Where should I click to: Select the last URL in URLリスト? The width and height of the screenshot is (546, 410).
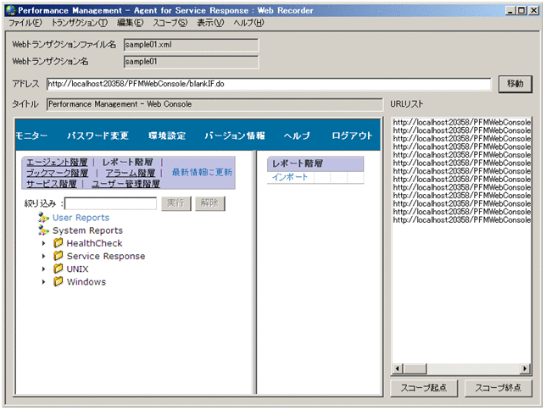(462, 220)
